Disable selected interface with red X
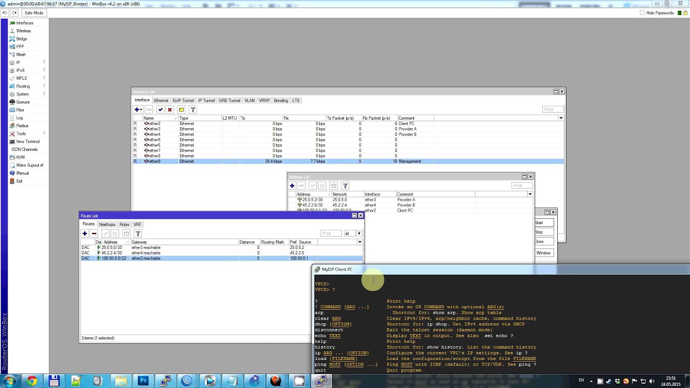Screen dimensions: 690x388 click(170, 109)
